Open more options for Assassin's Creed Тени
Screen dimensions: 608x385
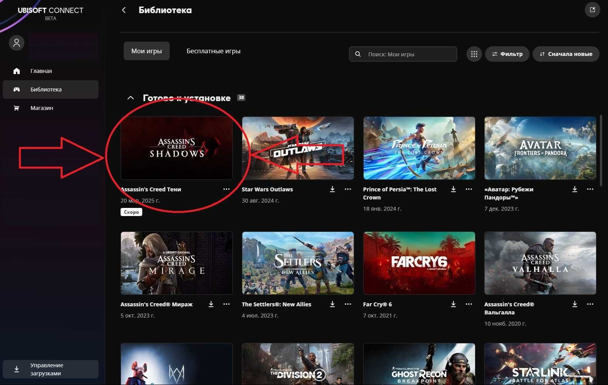click(x=227, y=189)
